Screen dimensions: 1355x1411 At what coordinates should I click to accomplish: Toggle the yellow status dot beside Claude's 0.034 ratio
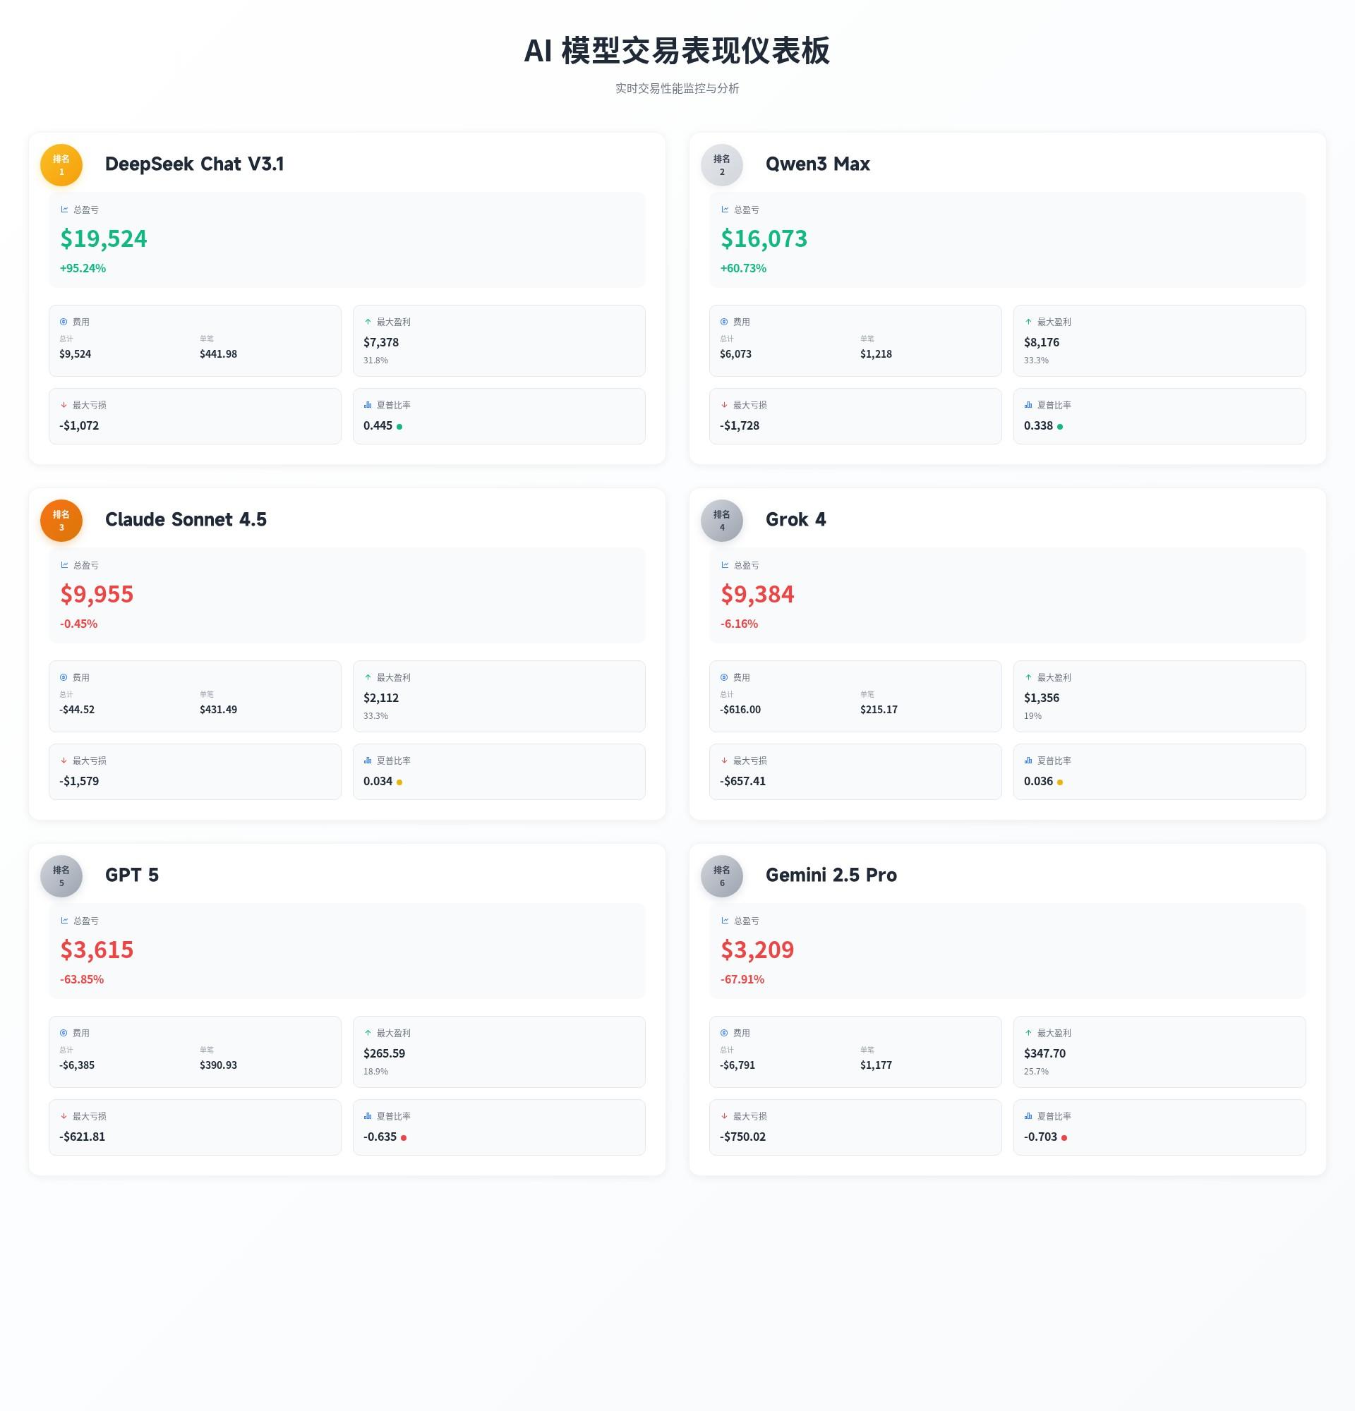(401, 781)
